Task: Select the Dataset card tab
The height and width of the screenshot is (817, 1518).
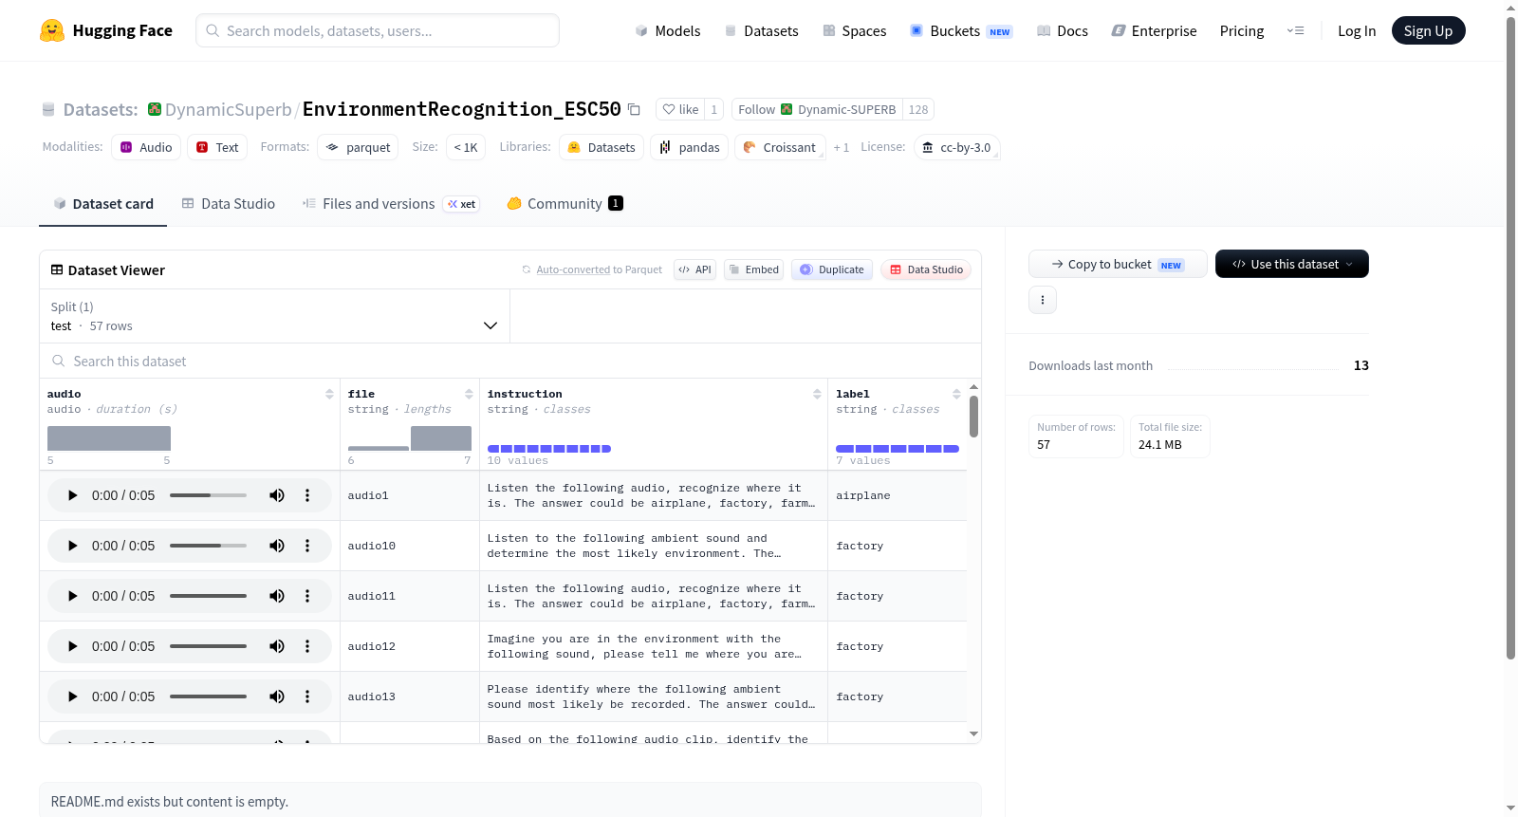Action: [x=103, y=204]
